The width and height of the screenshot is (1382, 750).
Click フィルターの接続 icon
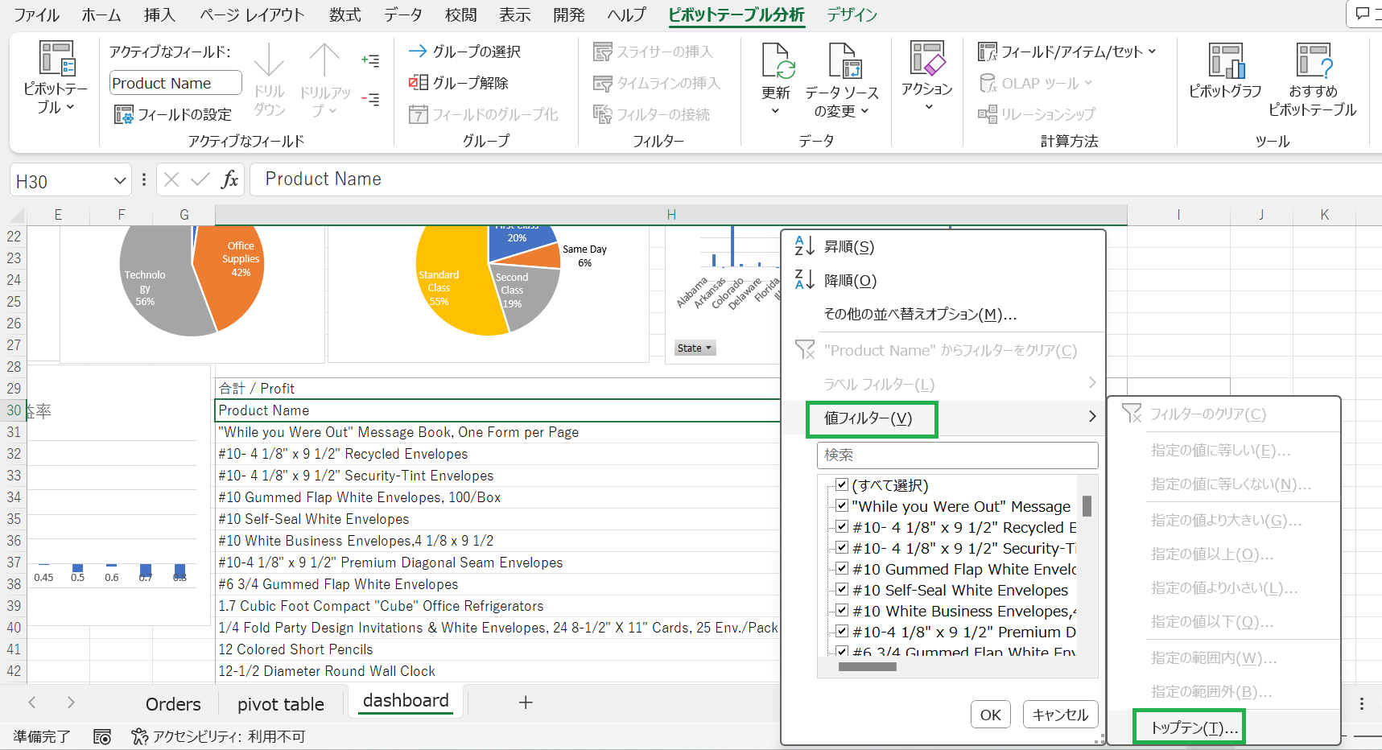click(602, 114)
